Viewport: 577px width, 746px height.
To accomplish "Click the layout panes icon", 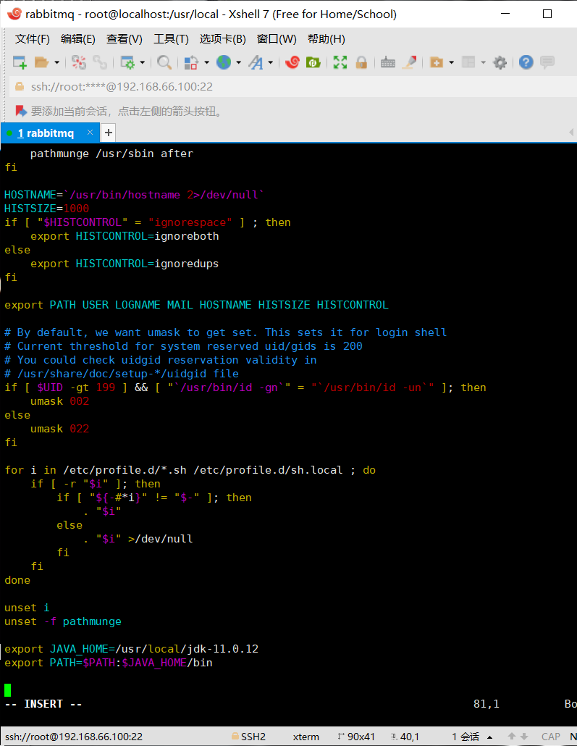I will coord(468,62).
